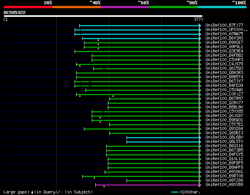Click the cyan ~100% identity legend segment
The image size is (250, 195).
point(222,7)
